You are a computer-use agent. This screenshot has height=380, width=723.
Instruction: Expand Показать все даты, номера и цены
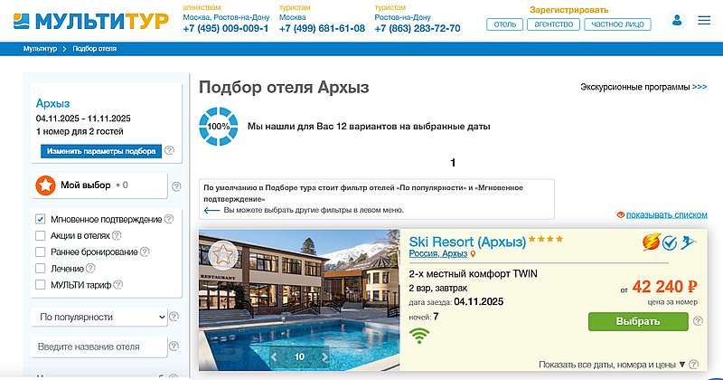click(x=612, y=365)
